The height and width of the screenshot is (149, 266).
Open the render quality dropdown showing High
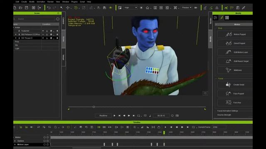[131, 8]
